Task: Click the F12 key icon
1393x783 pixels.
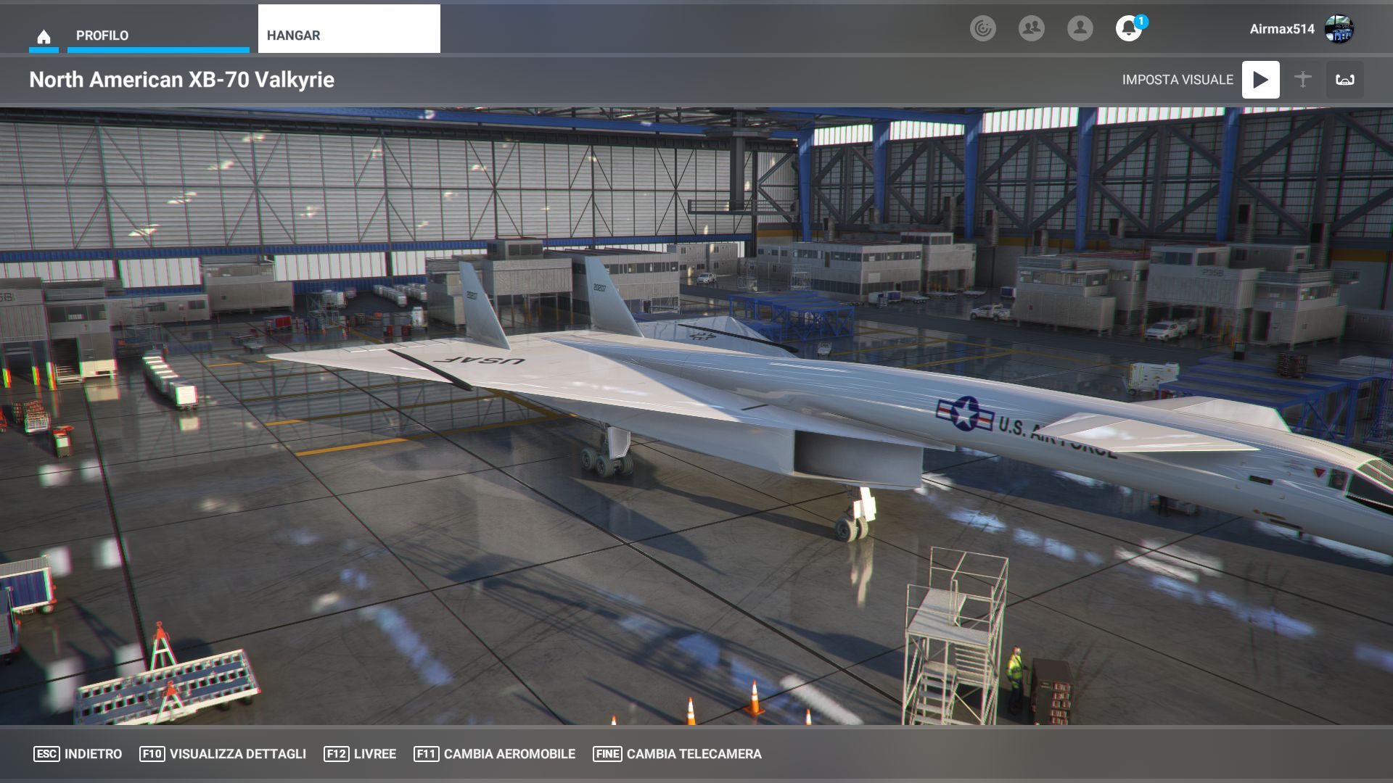Action: [336, 754]
